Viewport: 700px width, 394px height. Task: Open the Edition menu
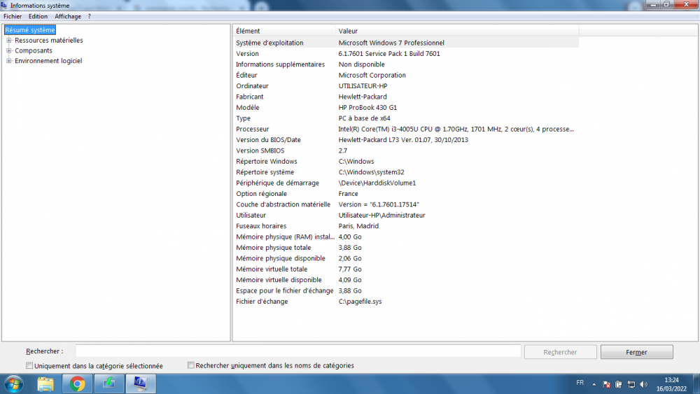[38, 17]
